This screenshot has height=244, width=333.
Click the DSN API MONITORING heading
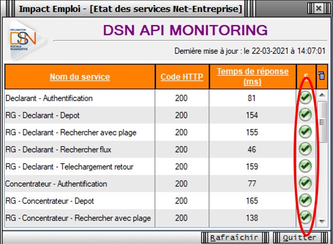(x=186, y=30)
